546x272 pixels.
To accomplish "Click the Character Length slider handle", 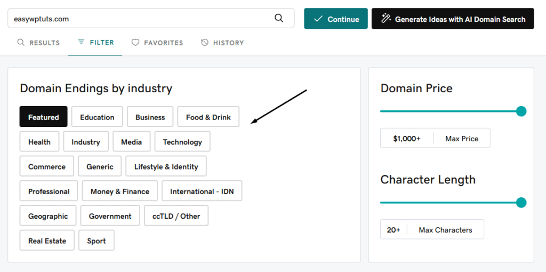I will 521,203.
